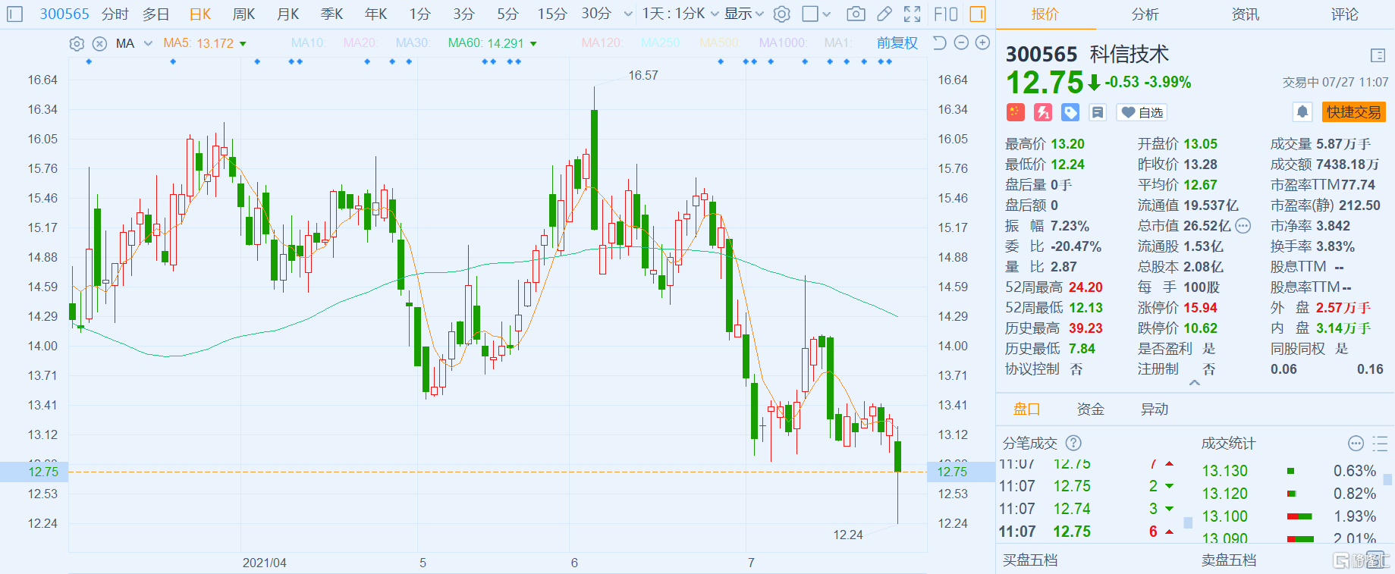Image resolution: width=1395 pixels, height=574 pixels.
Task: Toggle MA20 line visibility
Action: point(360,43)
